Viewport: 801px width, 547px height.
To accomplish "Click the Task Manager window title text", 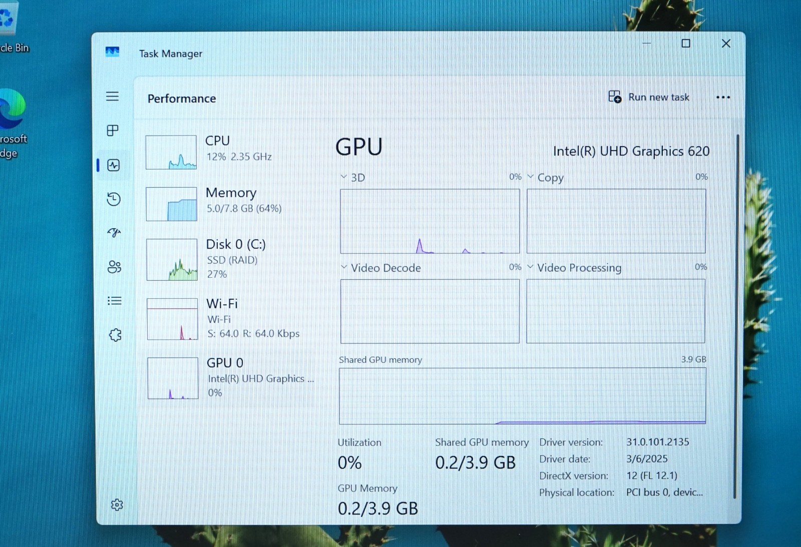I will [x=171, y=54].
